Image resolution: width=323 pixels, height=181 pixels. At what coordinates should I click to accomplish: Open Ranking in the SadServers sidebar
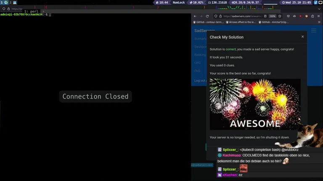click(x=200, y=54)
